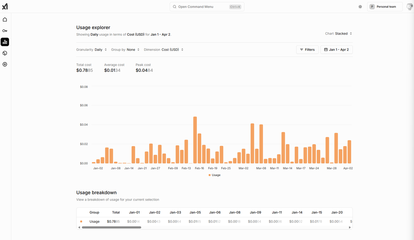Click the table's horizontal scrollbar right arrow
This screenshot has width=414, height=240.
pos(350,227)
